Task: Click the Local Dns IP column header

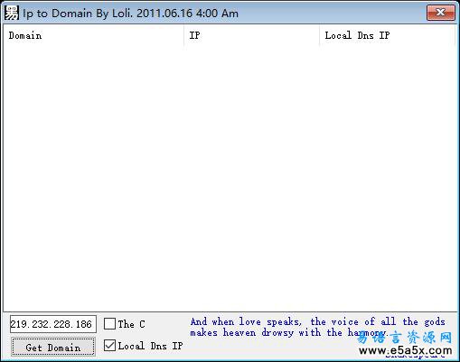Action: tap(387, 35)
